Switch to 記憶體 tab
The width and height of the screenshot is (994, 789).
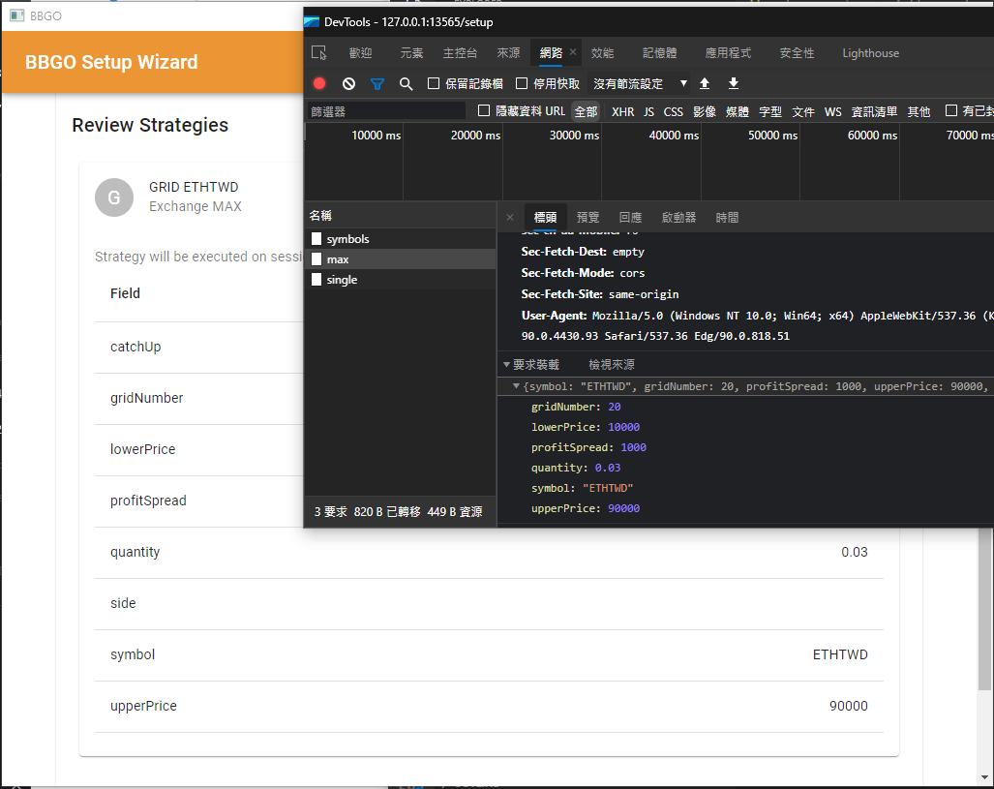pos(660,52)
